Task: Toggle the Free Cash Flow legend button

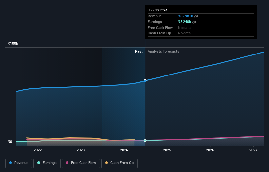Action: 81,163
